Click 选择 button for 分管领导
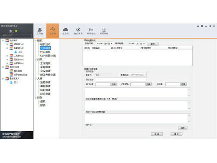217x163 pixels. click(x=148, y=84)
